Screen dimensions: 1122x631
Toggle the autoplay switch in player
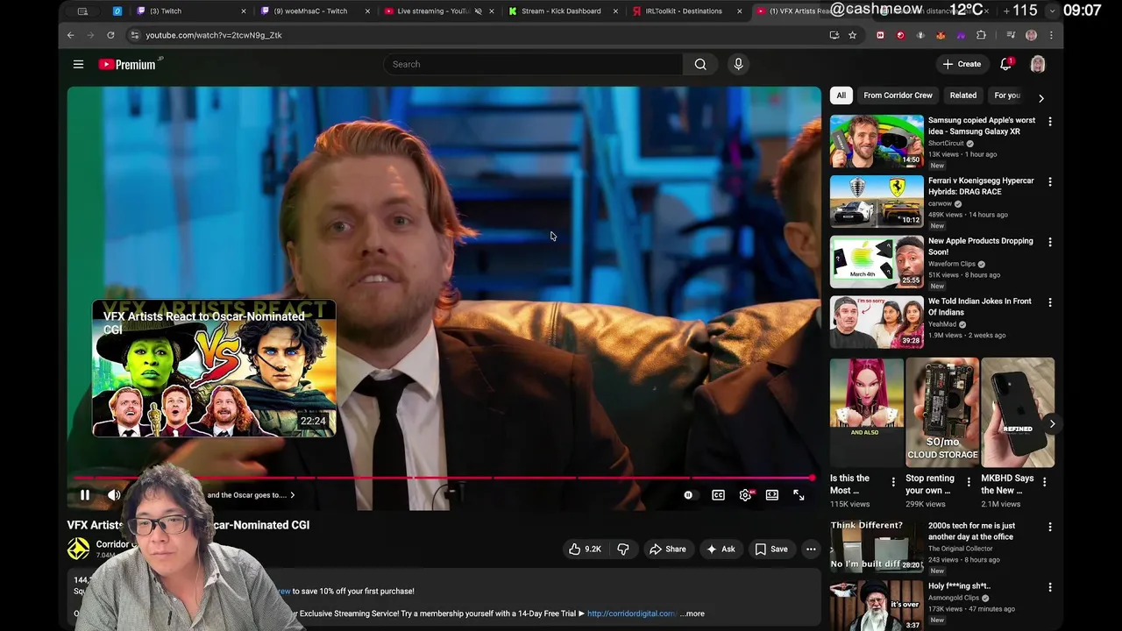(x=689, y=495)
